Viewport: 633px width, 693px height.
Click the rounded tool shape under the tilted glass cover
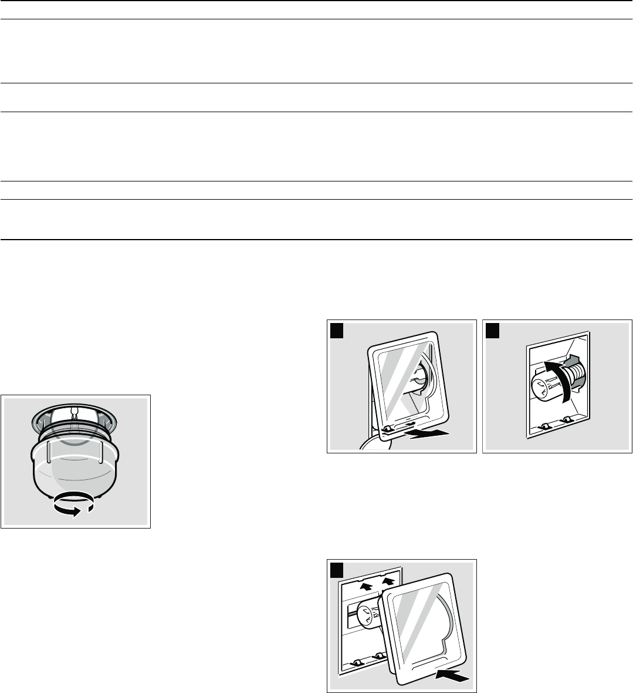point(375,443)
